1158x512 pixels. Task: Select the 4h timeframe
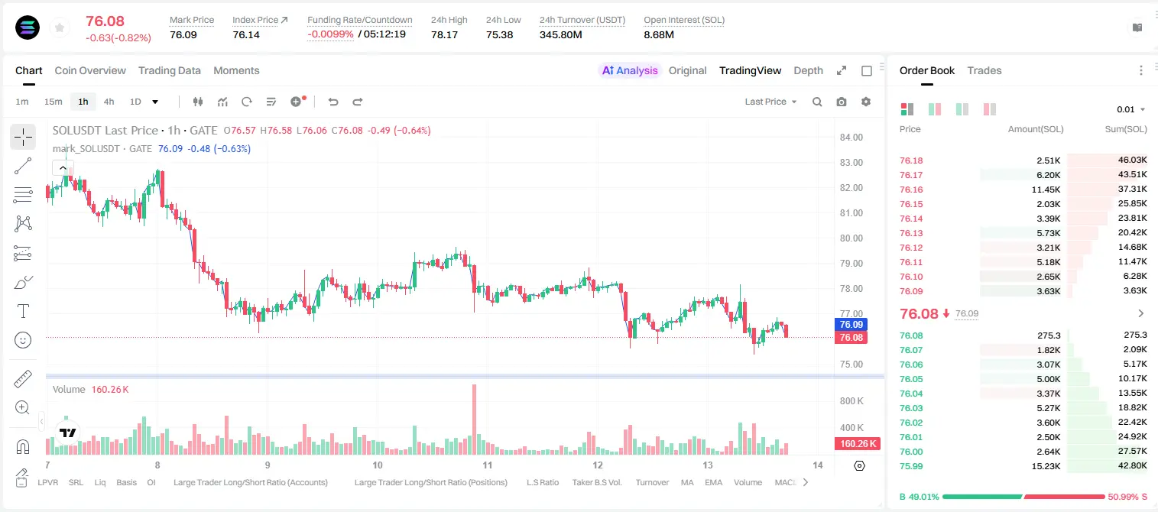pos(109,102)
